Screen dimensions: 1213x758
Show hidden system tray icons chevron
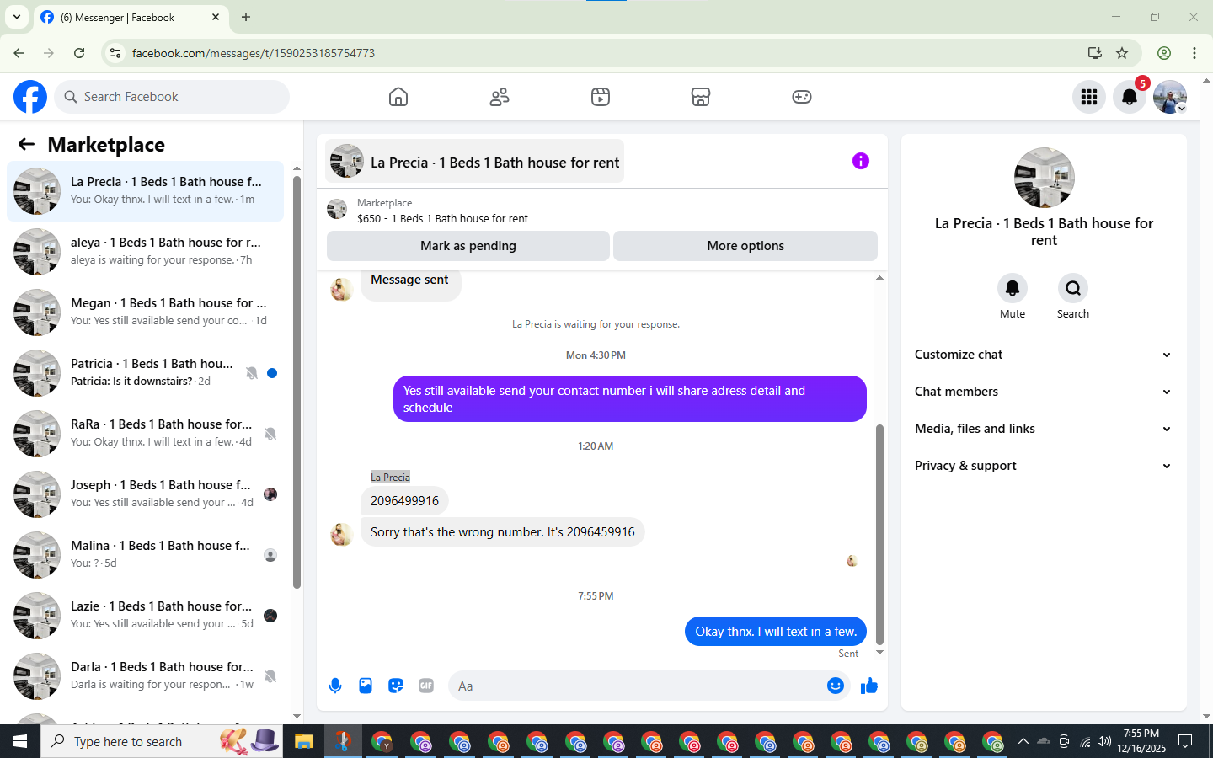tap(1023, 741)
